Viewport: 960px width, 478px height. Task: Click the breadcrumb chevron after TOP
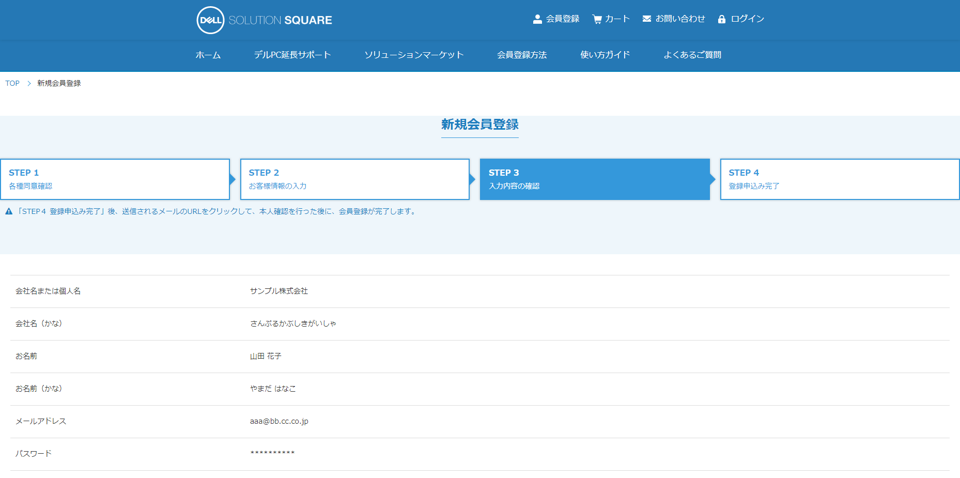(29, 83)
